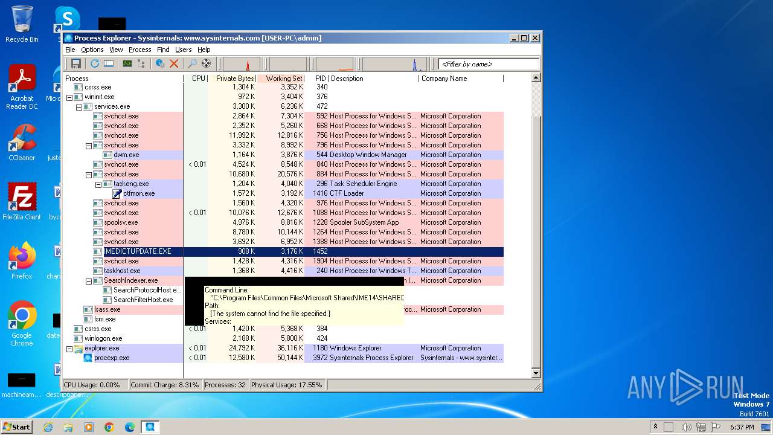
Task: Click the explorer.exe process icon
Action: 79,348
